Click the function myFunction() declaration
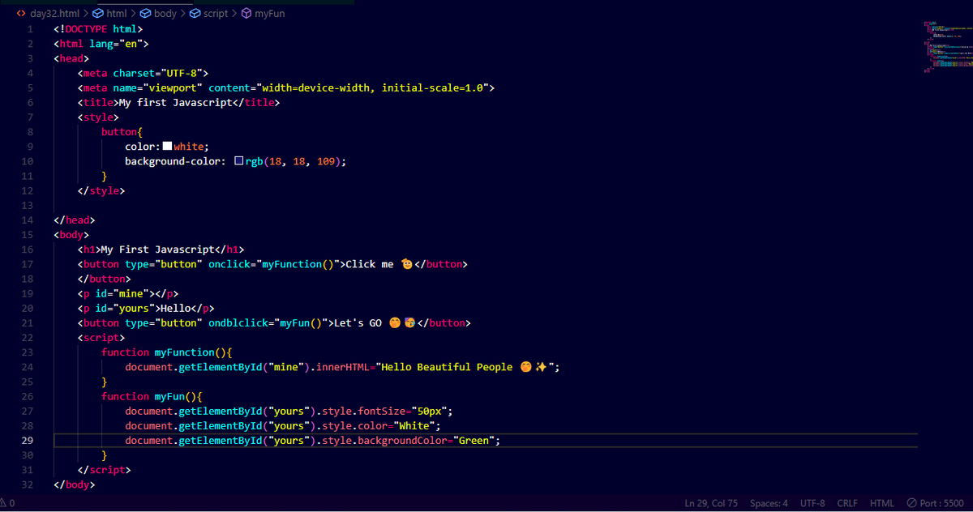Viewport: 973px width, 512px height. [x=167, y=352]
